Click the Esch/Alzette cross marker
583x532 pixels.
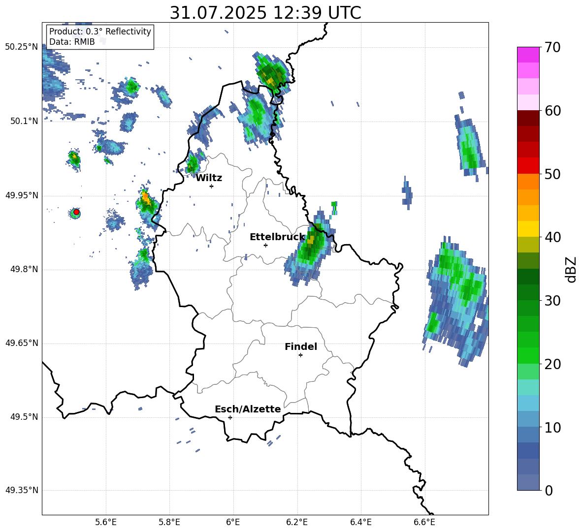coord(230,417)
